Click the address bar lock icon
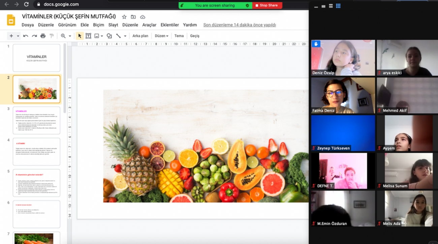Viewport: 438px width, 244px height. tap(39, 4)
